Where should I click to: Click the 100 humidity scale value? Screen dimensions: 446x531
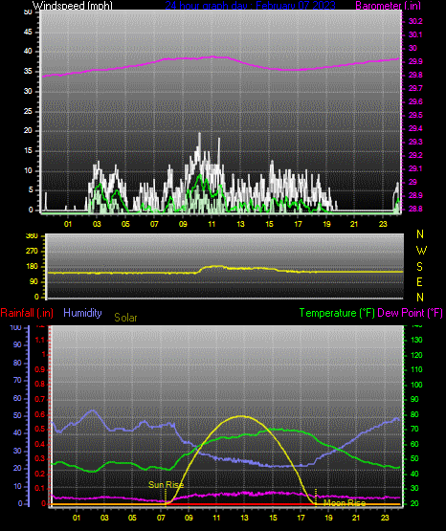pyautogui.click(x=16, y=328)
